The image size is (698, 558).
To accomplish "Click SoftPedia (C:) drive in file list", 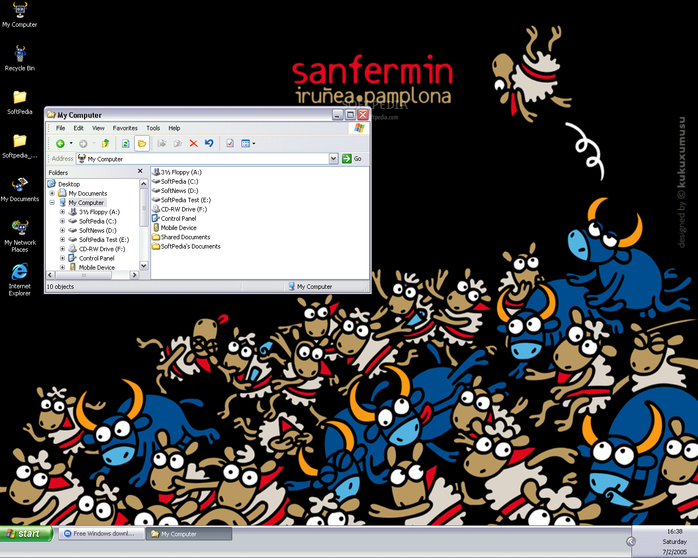I will tap(175, 181).
